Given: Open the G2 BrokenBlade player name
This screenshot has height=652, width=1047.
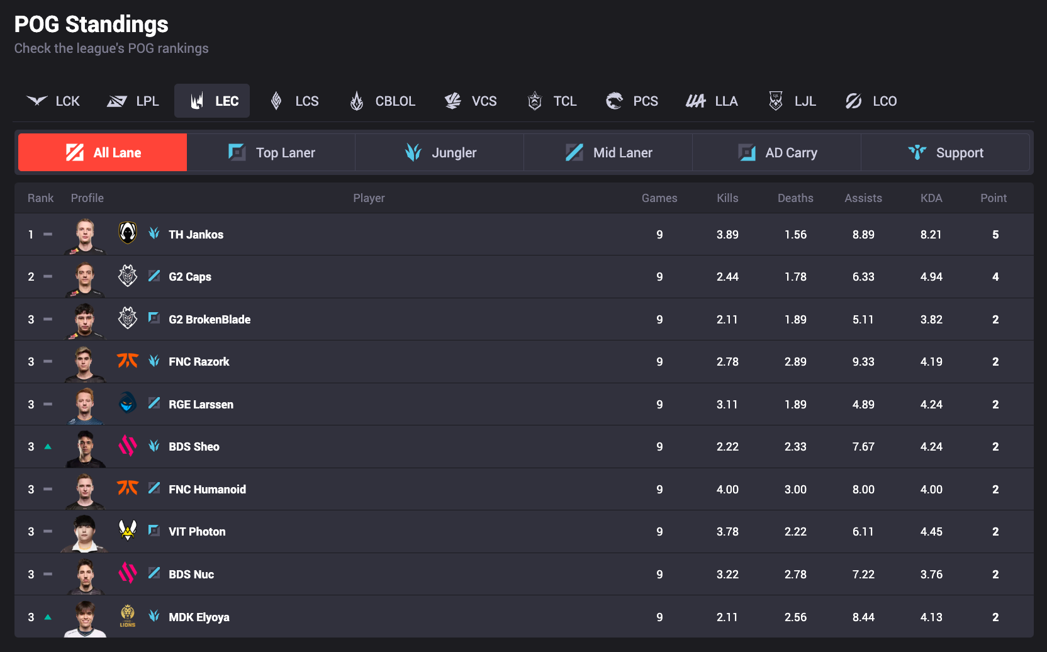Looking at the screenshot, I should pyautogui.click(x=210, y=319).
